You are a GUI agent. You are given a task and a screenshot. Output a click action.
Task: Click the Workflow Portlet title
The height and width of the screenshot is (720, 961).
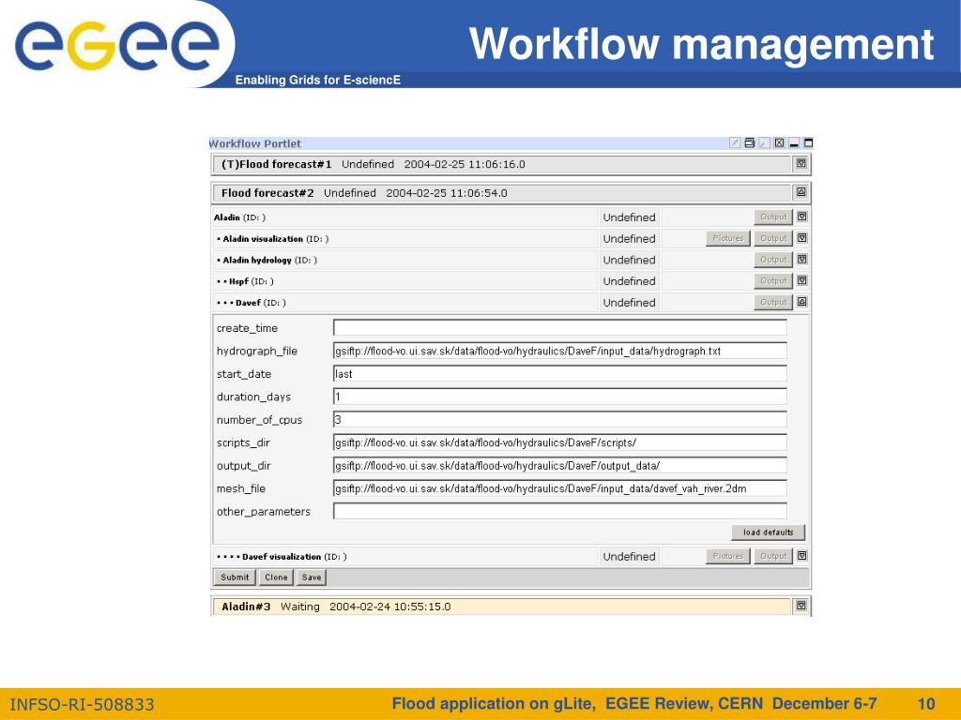tap(255, 143)
